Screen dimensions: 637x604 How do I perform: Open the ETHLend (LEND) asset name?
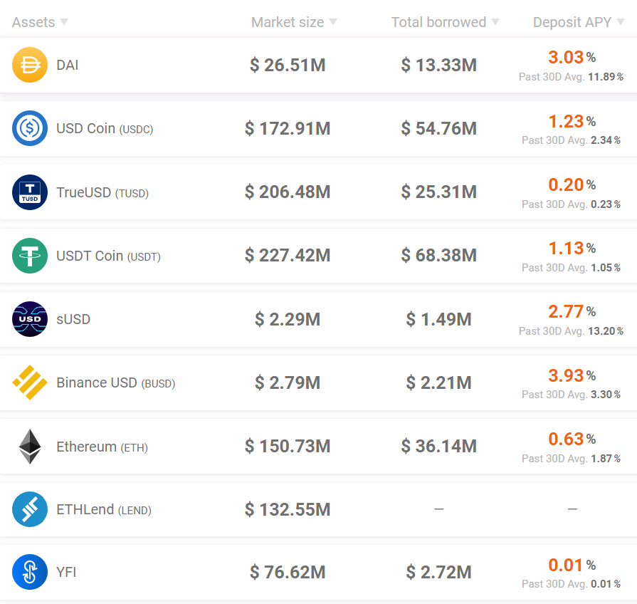tap(104, 510)
